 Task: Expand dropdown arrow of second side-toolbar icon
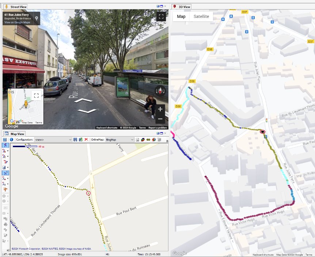[8, 151]
